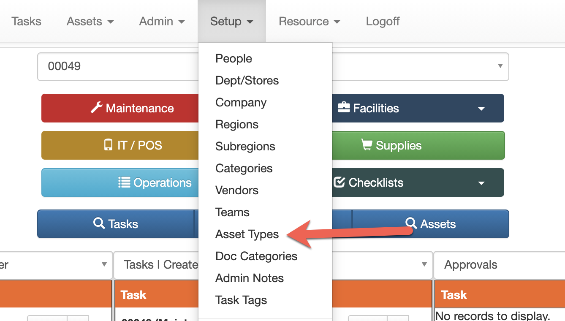Viewport: 565px width, 321px height.
Task: Click the list icon on Operations button
Action: [x=124, y=182]
